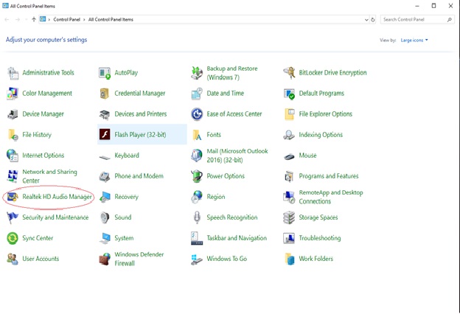Click the Realtek HD Audio Manager icon
Screen dimensions: 460x314
13,197
